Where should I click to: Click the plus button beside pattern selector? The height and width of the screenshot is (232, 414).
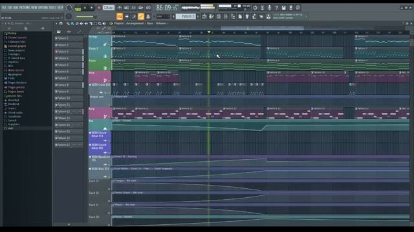(x=199, y=17)
